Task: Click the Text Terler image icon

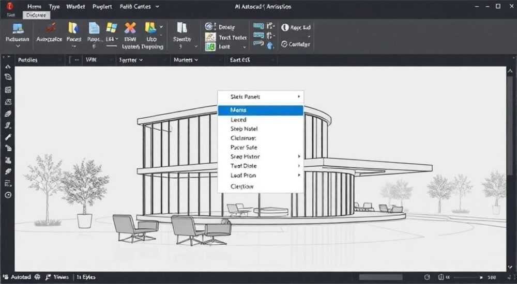Action: point(210,37)
